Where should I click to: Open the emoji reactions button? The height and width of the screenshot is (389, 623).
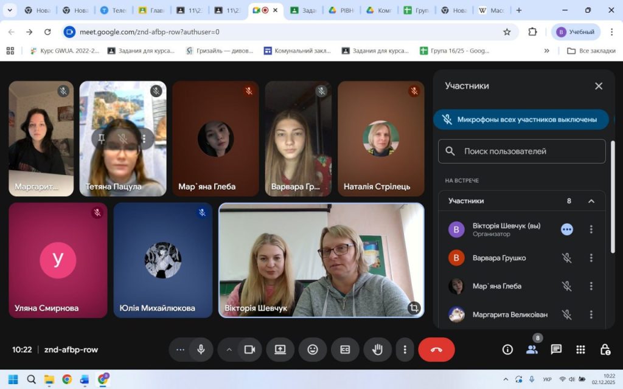[313, 349]
